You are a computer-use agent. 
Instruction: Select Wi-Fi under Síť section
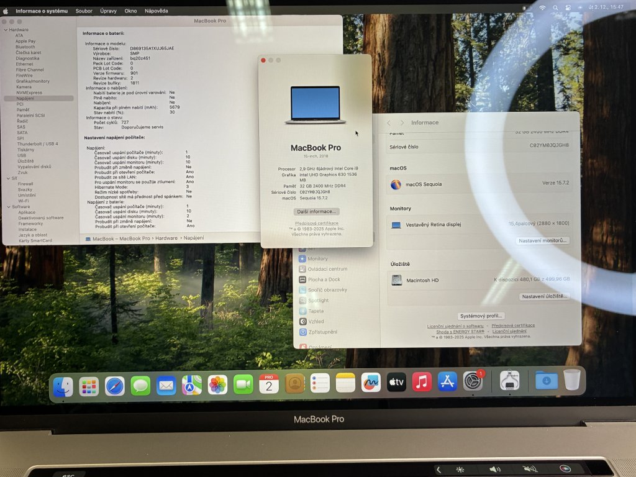click(x=24, y=201)
